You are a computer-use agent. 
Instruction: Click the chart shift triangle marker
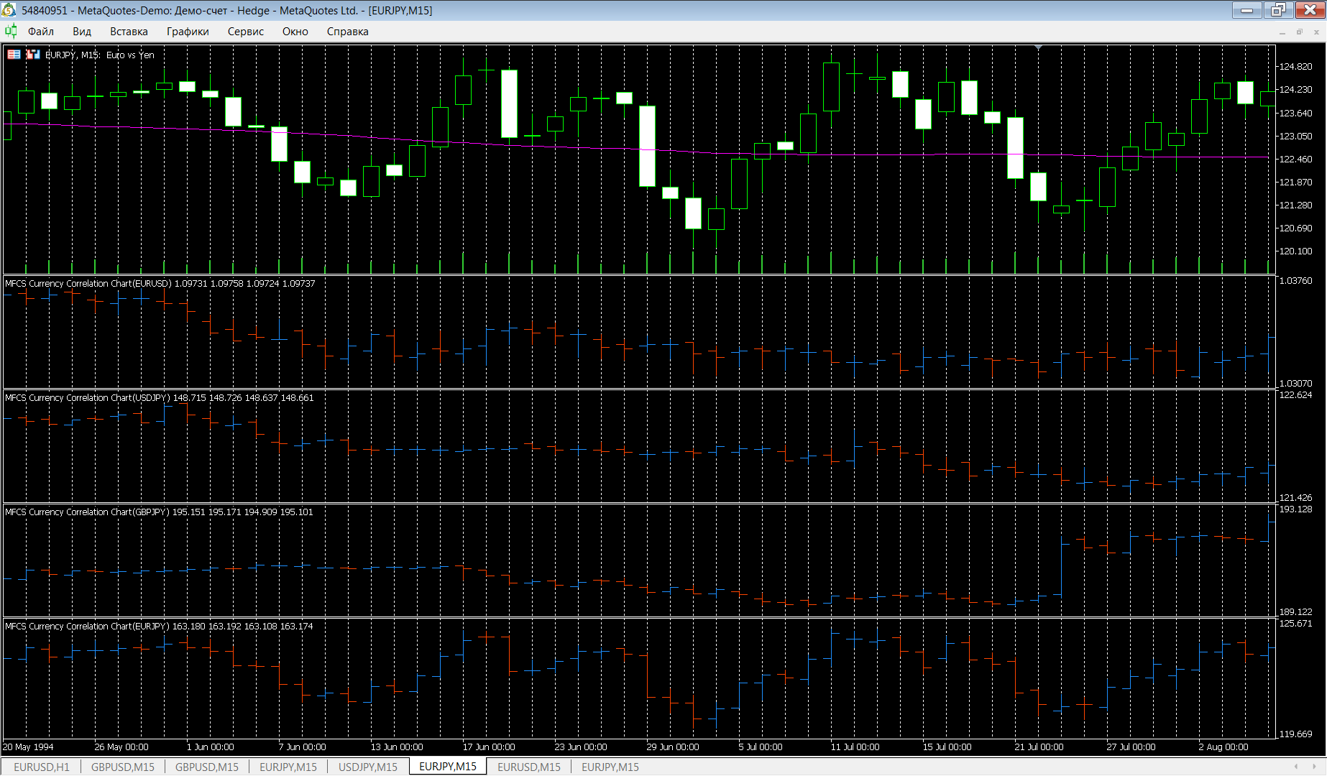pyautogui.click(x=1038, y=47)
